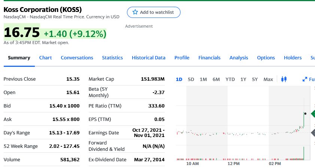Toggle the candlestick chart type icon
This screenshot has height=168, width=315.
click(x=284, y=79)
